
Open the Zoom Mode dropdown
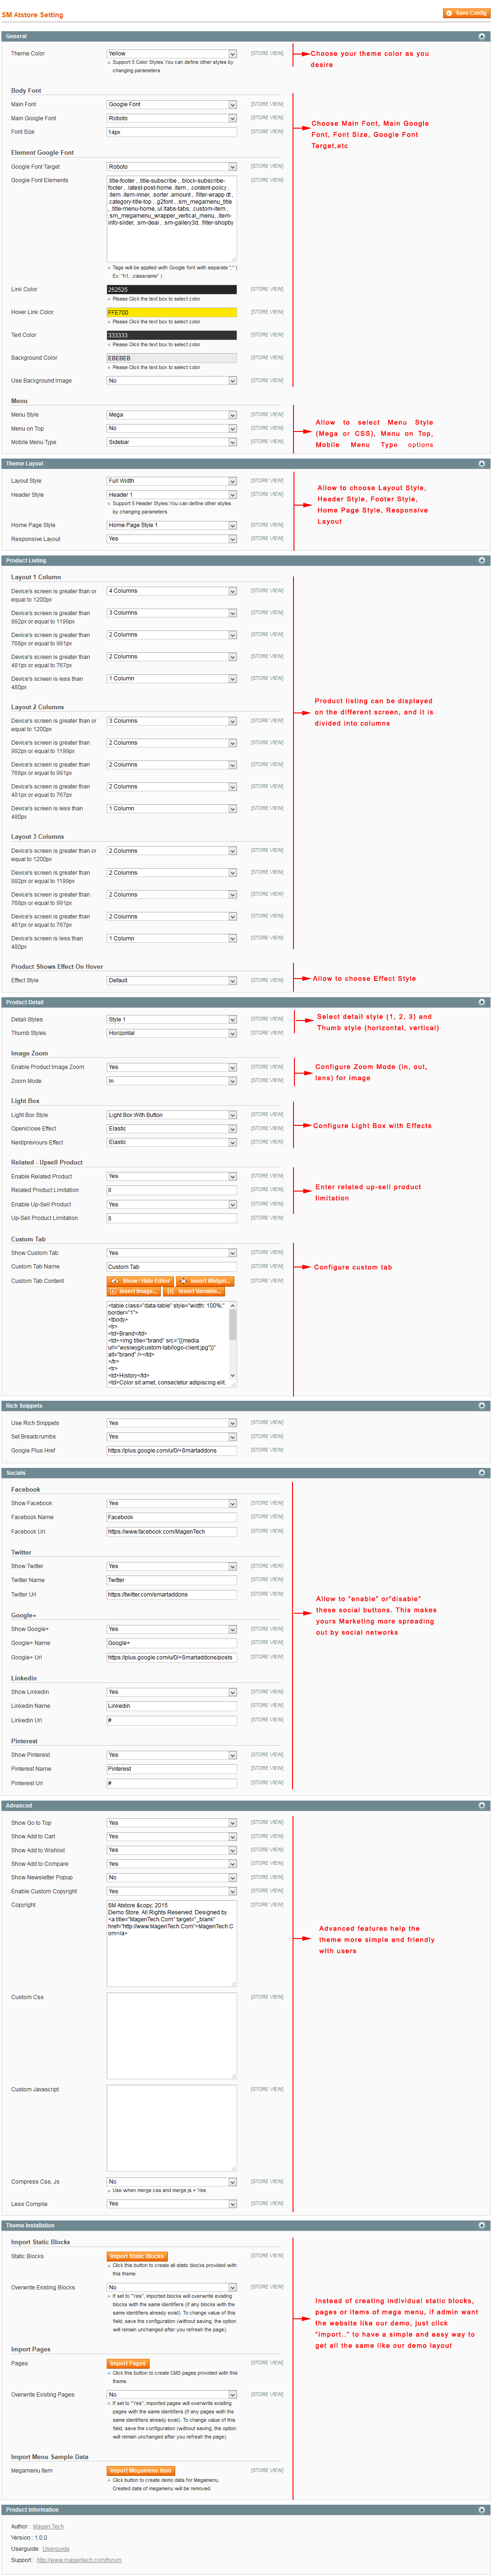tap(172, 1081)
